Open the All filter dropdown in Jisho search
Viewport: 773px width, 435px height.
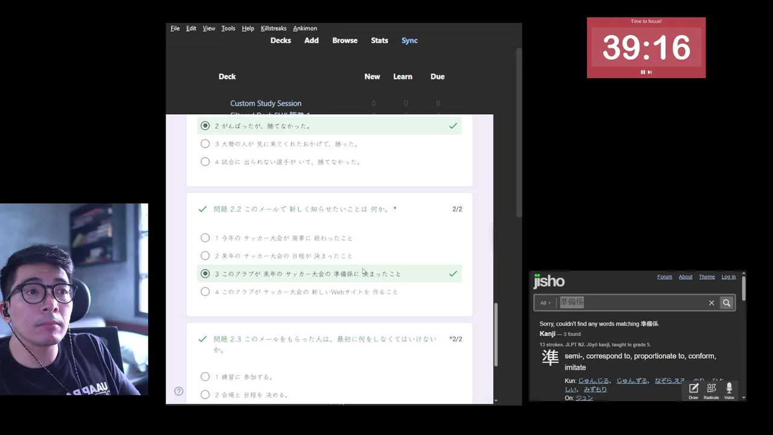(x=545, y=303)
